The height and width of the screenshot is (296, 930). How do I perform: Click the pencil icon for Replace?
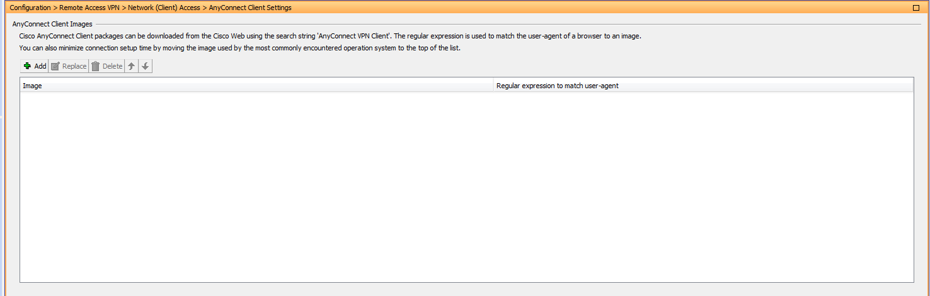(55, 66)
